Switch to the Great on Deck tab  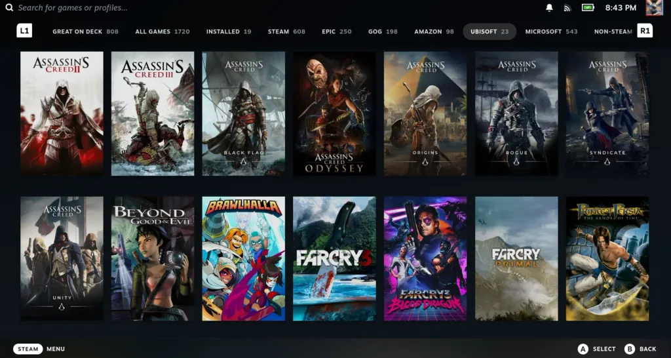click(85, 31)
